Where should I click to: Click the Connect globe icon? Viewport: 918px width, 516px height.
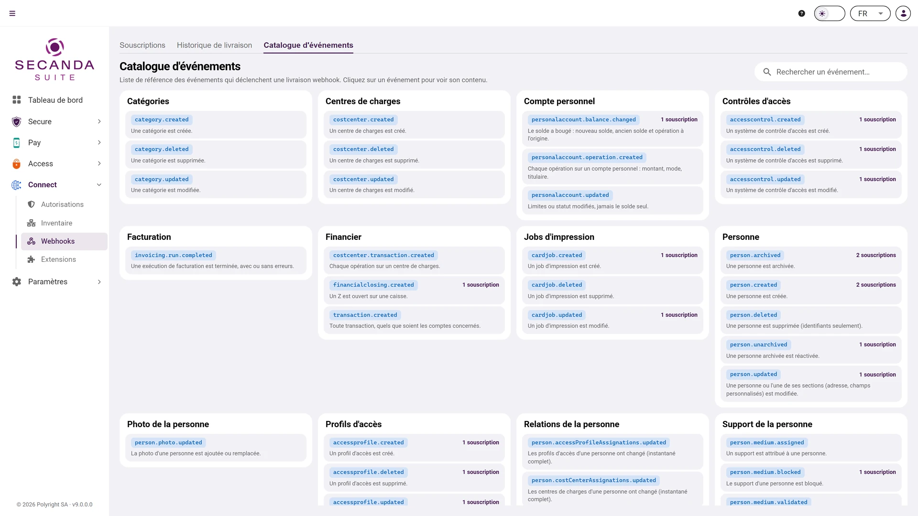pos(17,185)
